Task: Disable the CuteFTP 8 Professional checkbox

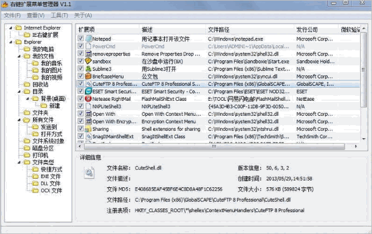Action: [x=81, y=83]
